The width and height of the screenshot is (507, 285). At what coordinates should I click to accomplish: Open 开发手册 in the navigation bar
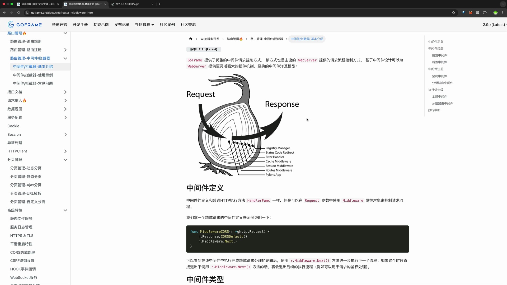(80, 25)
